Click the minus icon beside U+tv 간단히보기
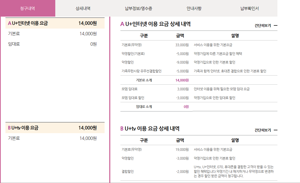This screenshot has width=300, height=183. [x=276, y=130]
